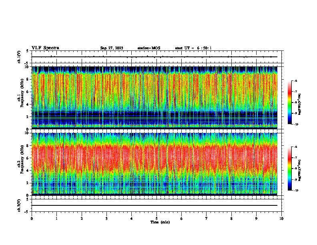Select the date text 'Sep. 27, 2023'
The width and height of the screenshot is (317, 245).
112,48
